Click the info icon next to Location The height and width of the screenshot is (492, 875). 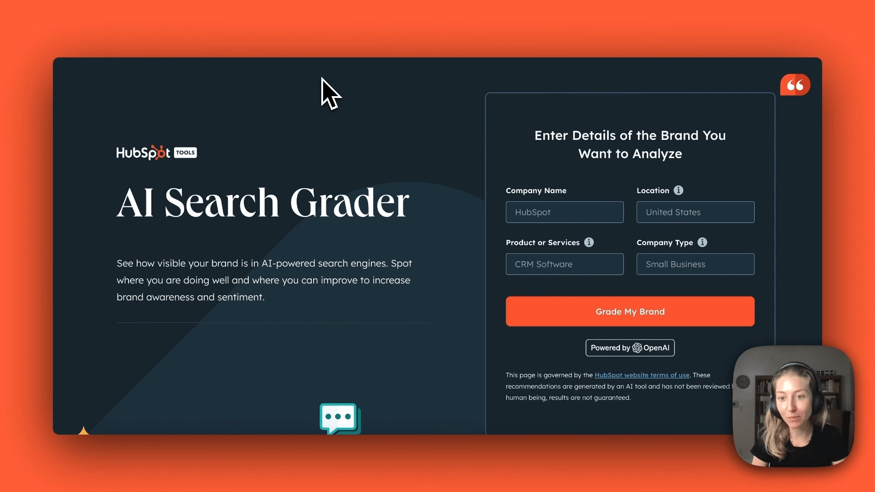[679, 190]
